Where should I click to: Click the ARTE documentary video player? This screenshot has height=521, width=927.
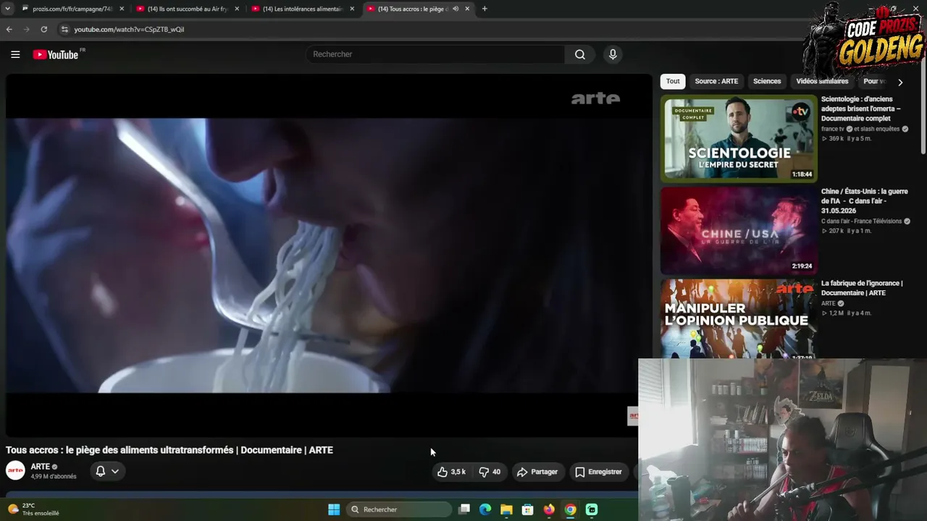click(x=329, y=255)
